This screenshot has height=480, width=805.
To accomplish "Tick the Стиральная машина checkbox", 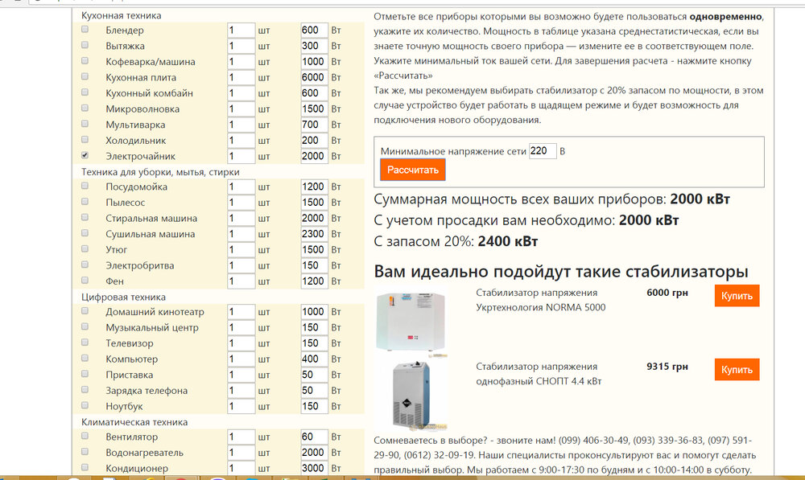I will coord(85,218).
